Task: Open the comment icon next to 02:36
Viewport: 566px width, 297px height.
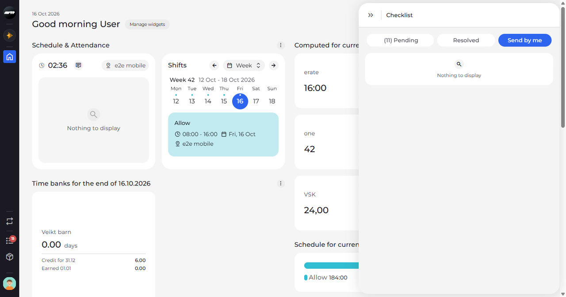Action: point(78,65)
